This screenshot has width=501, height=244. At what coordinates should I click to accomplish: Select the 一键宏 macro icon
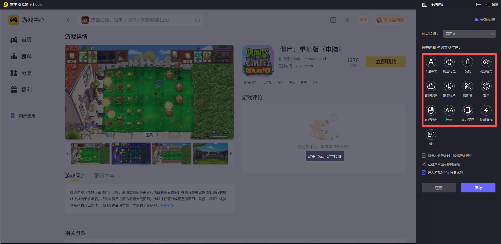click(x=431, y=135)
